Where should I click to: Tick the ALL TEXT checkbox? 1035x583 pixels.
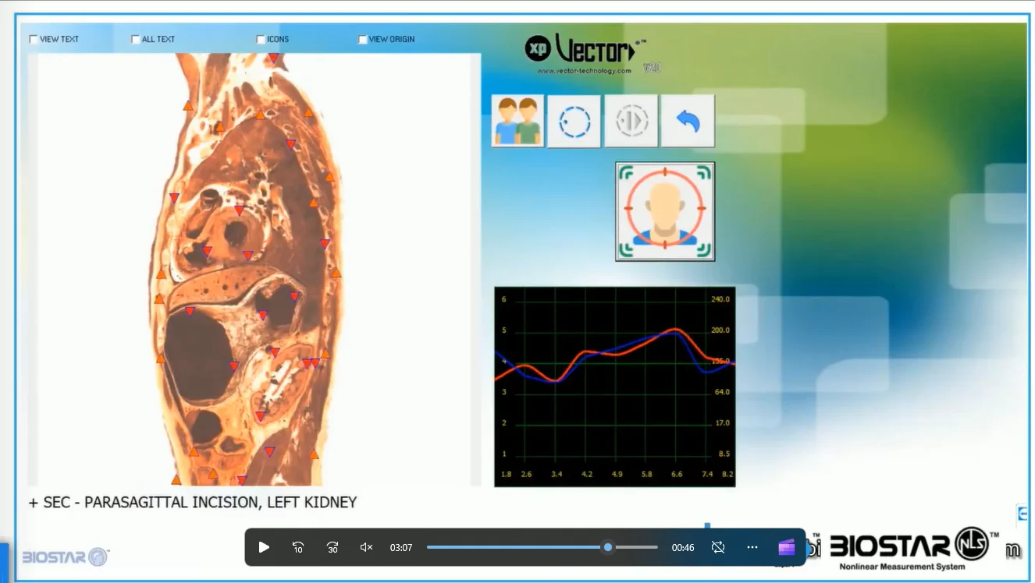tap(136, 39)
